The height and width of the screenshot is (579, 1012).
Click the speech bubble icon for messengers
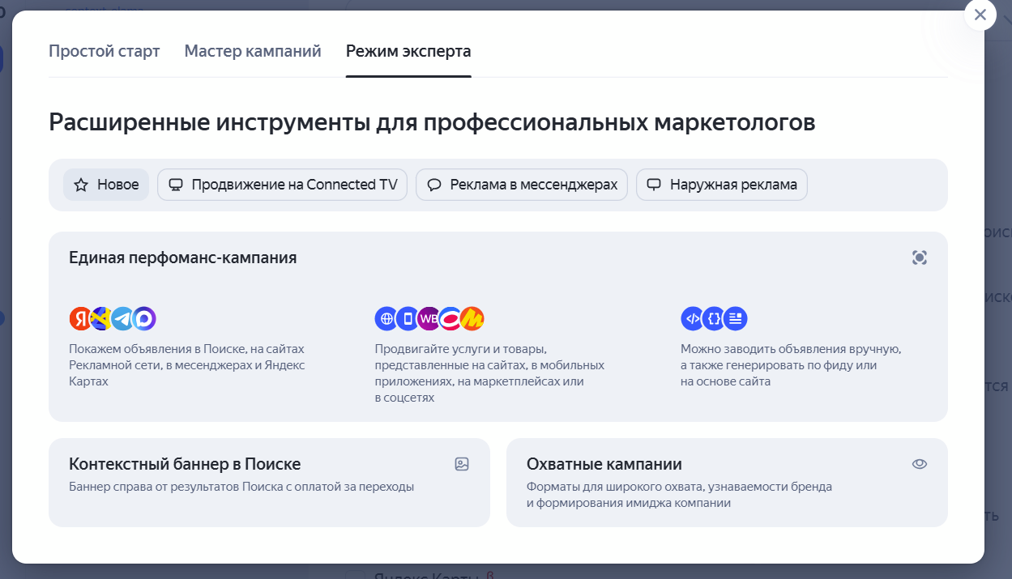pyautogui.click(x=433, y=185)
